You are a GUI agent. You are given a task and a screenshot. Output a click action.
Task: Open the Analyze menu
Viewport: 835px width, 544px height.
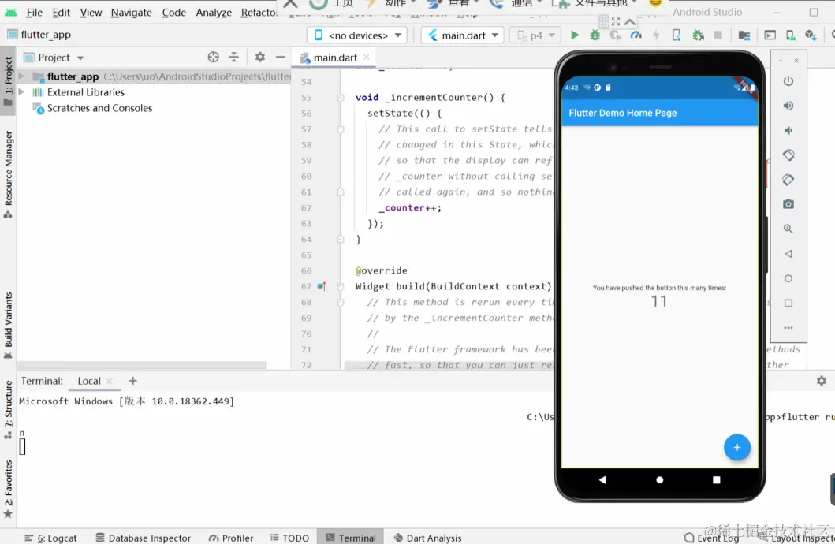click(x=214, y=13)
